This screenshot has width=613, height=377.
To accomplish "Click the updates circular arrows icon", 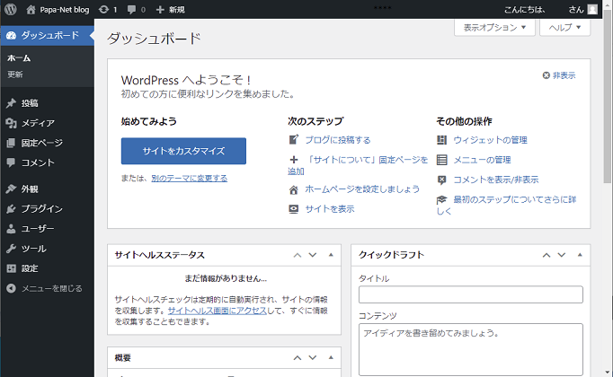I will [103, 9].
